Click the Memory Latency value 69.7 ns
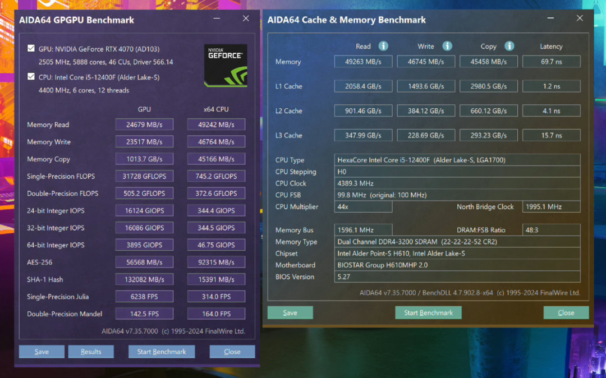The image size is (606, 378). (552, 61)
